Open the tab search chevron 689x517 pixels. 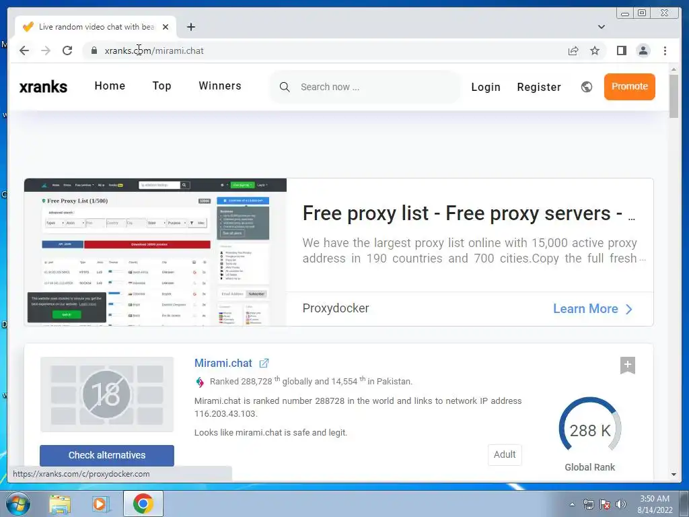[601, 27]
